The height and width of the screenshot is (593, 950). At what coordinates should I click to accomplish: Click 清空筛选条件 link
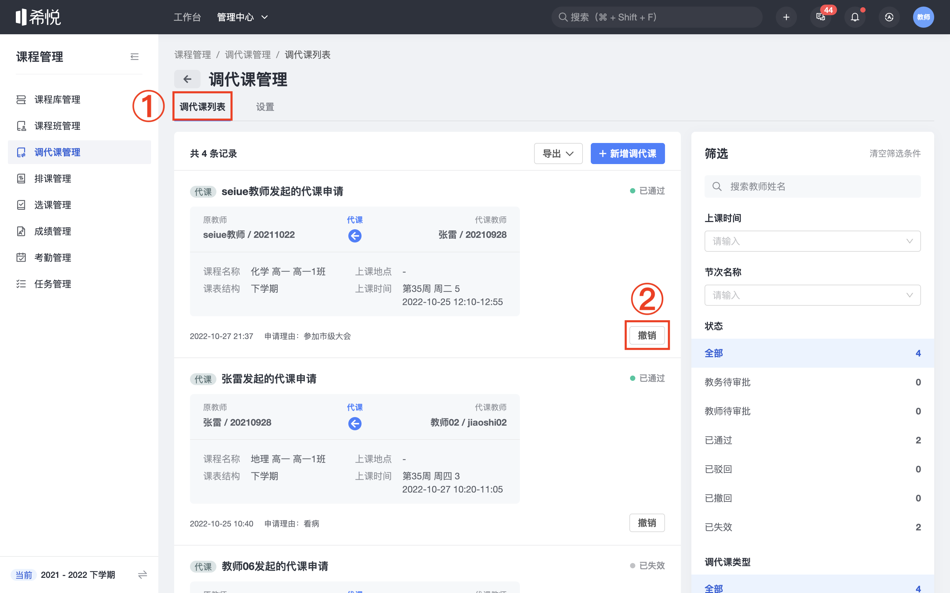895,154
